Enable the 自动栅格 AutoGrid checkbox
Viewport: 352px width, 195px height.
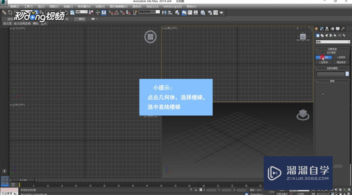[x=323, y=53]
